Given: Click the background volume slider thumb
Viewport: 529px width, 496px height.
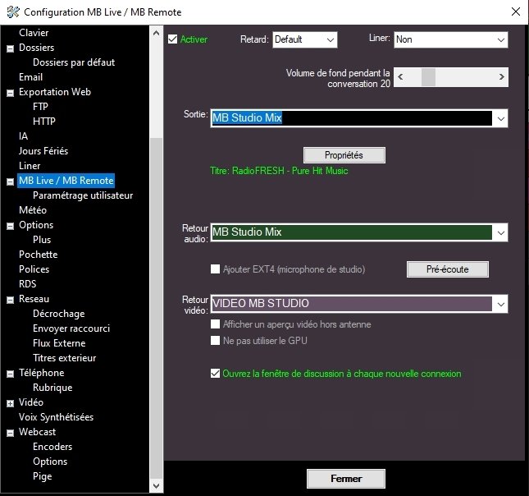Looking at the screenshot, I should pos(428,77).
